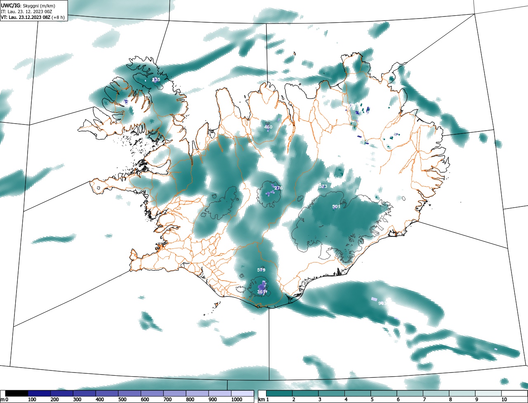
Task: Select the 800–900 m legend swatch
Action: pyautogui.click(x=198, y=394)
